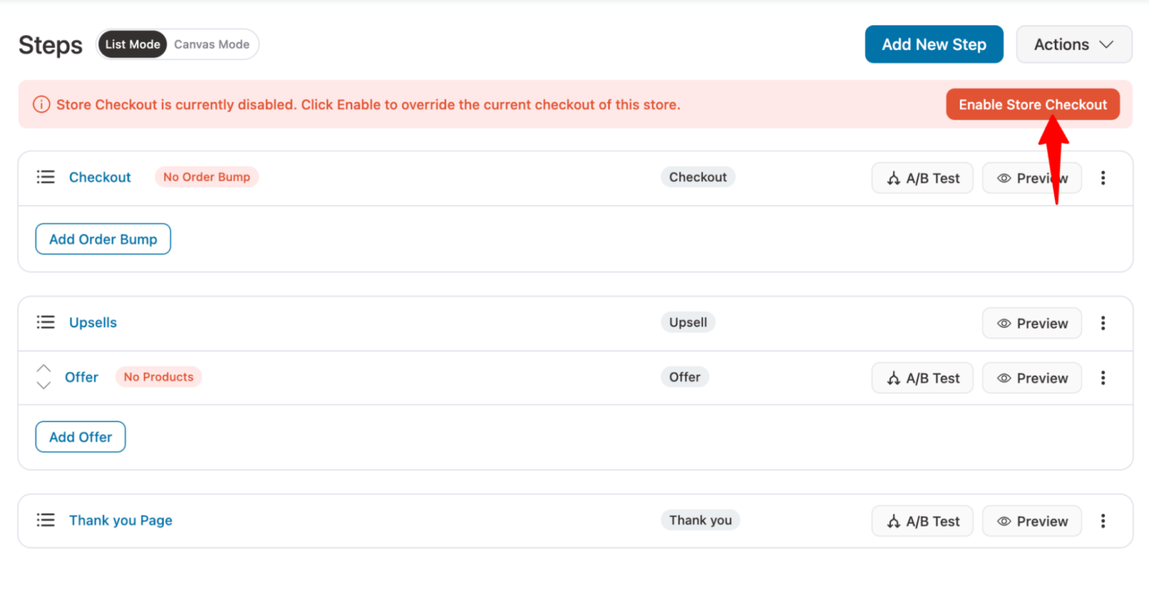Viewport: 1149px width, 591px height.
Task: Open the Upsells step
Action: click(93, 323)
